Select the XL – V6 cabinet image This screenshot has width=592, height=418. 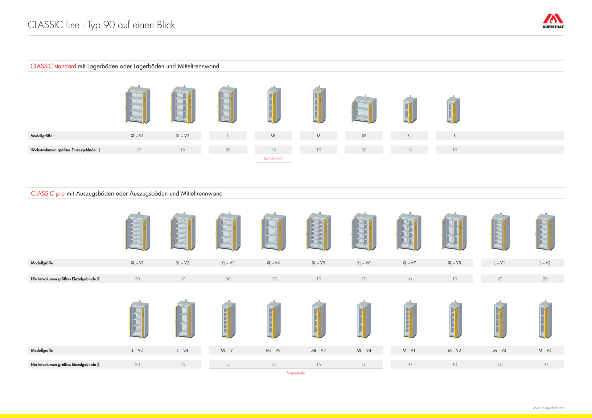364,231
